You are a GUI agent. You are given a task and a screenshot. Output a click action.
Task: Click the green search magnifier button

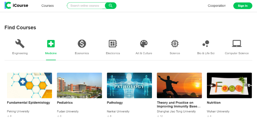coord(111,5)
